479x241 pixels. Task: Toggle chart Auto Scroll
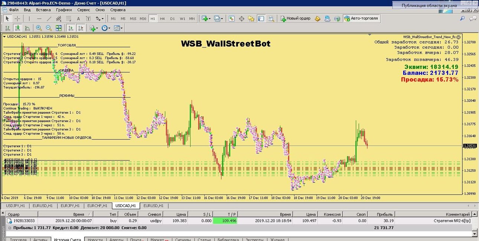[x=71, y=28]
